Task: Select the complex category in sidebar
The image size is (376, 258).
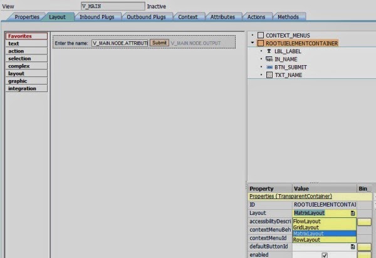Action: pyautogui.click(x=18, y=66)
